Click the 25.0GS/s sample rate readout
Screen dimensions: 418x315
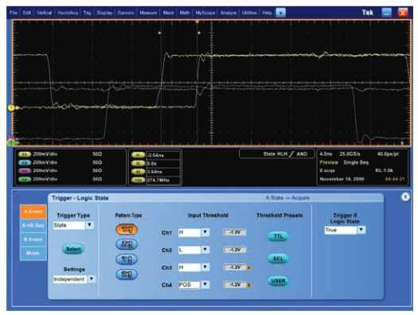pyautogui.click(x=350, y=154)
